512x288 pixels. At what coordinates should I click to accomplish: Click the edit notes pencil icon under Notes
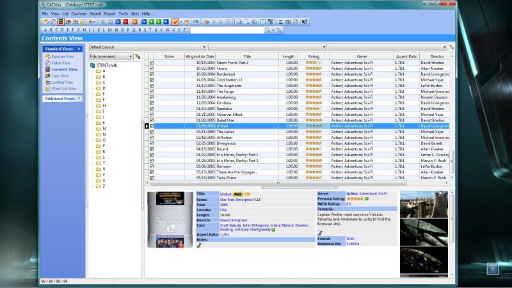click(198, 245)
